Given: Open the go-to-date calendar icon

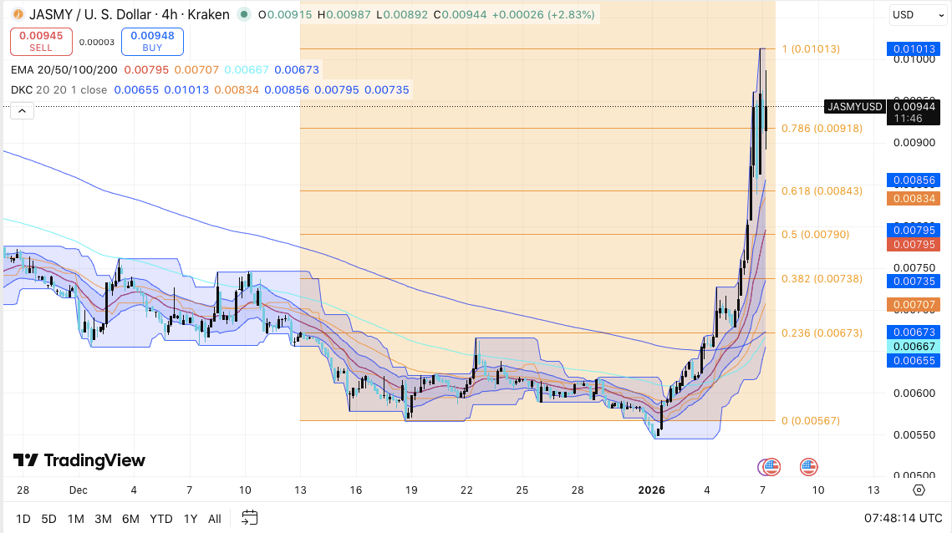Looking at the screenshot, I should 249,519.
